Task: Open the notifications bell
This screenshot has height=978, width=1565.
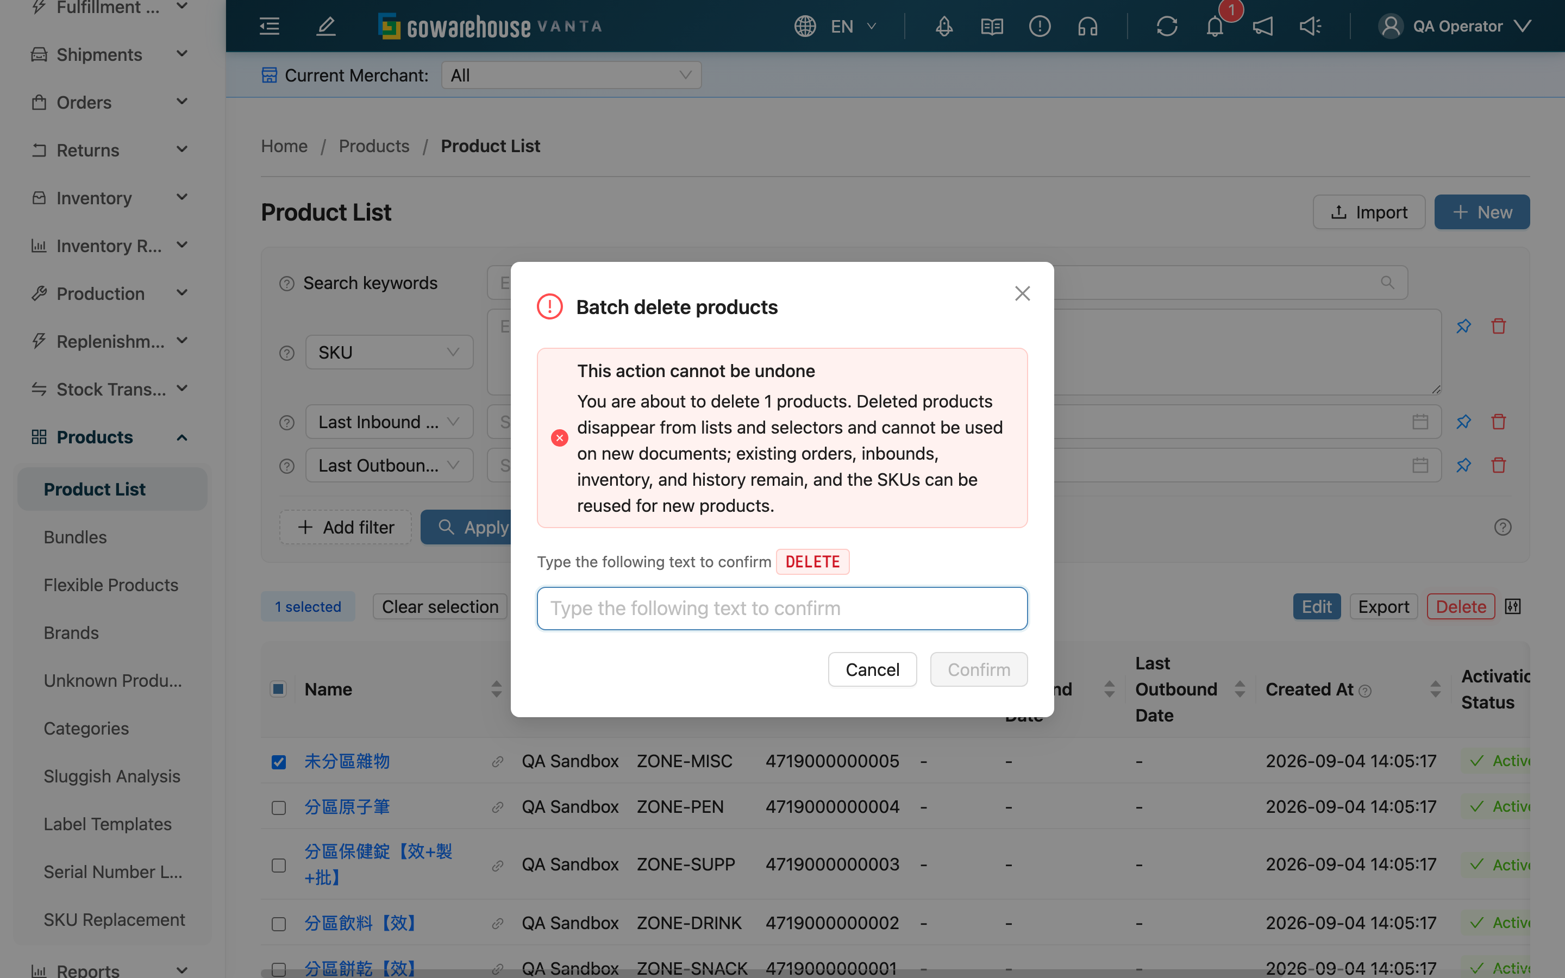Action: pyautogui.click(x=1215, y=27)
